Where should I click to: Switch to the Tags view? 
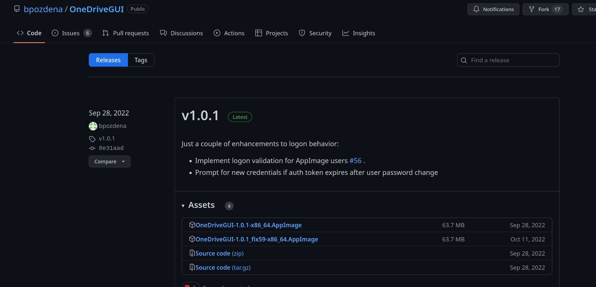(x=141, y=60)
